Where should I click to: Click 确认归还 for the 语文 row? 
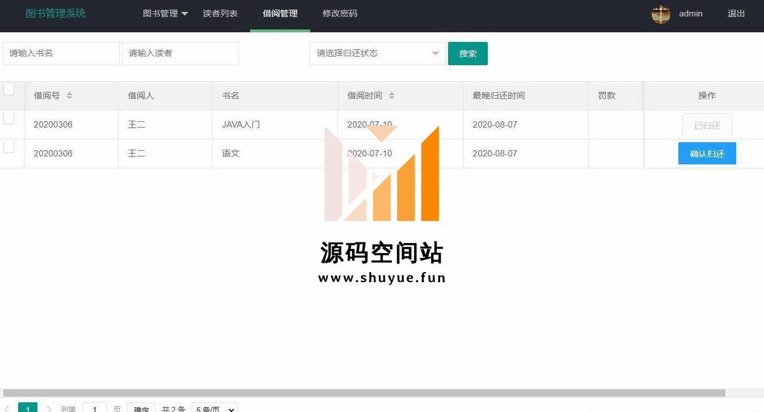(707, 154)
